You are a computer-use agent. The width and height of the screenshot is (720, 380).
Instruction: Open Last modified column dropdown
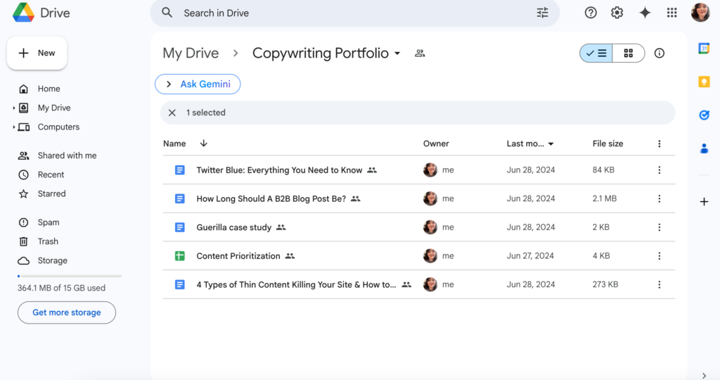551,144
